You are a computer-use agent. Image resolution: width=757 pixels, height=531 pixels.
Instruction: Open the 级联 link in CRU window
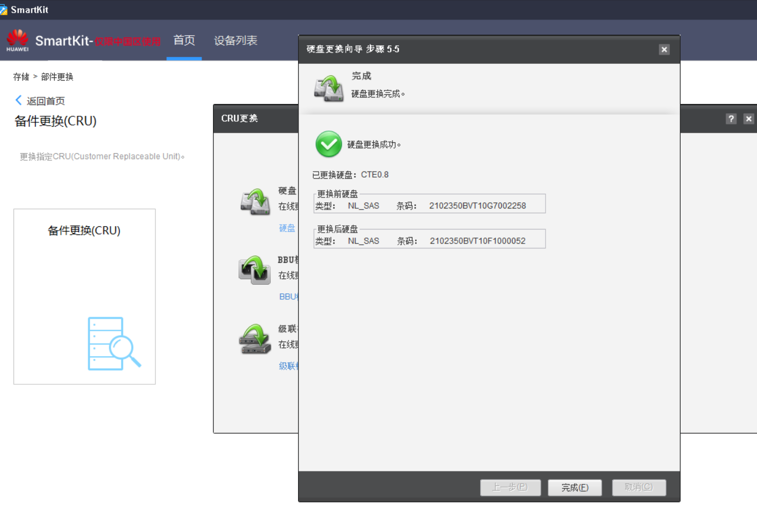289,366
